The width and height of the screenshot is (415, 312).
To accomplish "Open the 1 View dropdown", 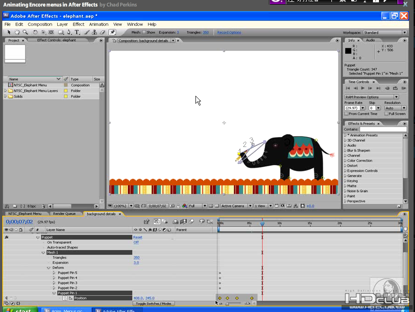I will point(263,206).
